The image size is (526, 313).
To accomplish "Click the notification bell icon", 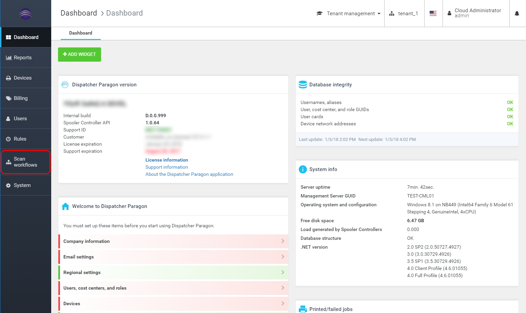I will coord(517,14).
